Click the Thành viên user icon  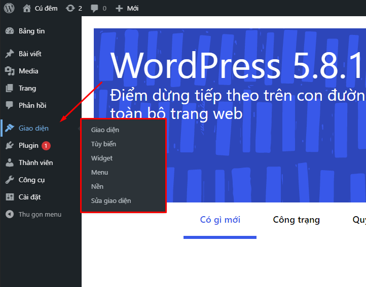click(x=10, y=162)
